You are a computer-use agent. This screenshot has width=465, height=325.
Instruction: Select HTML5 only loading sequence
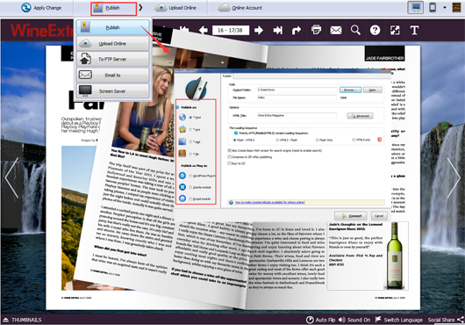pyautogui.click(x=354, y=140)
